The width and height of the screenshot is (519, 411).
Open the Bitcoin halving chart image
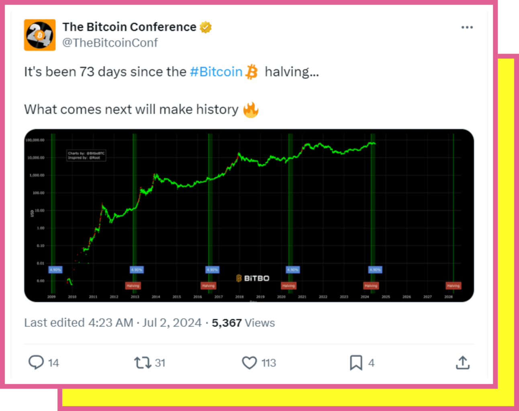(249, 215)
